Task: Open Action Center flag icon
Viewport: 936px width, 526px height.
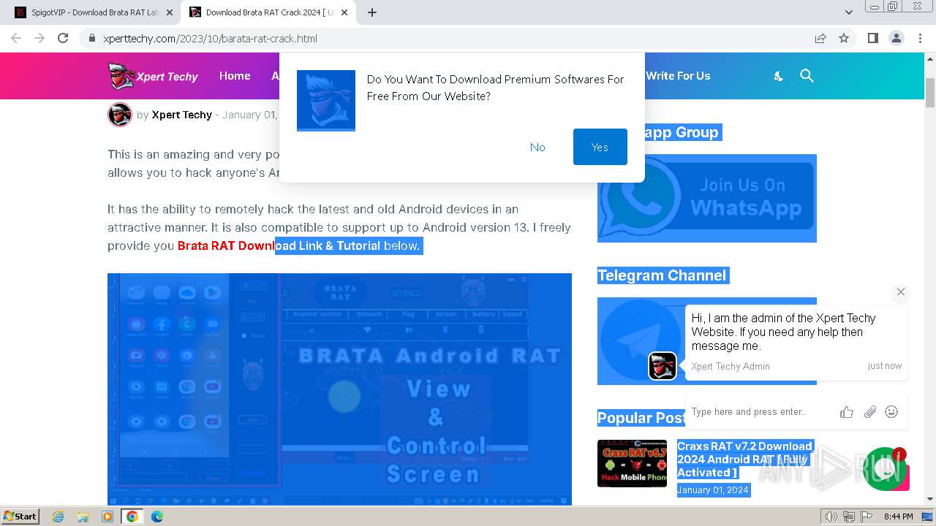Action: coord(865,517)
